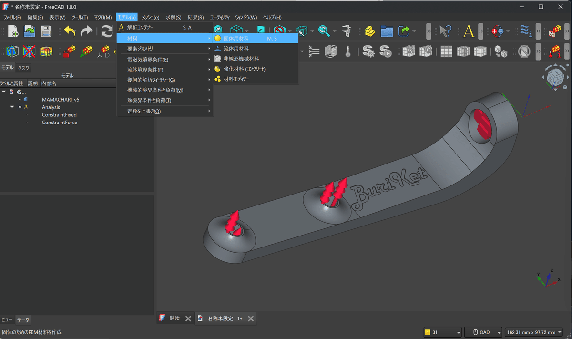
Task: Select 固体用材料 menu entry
Action: pos(255,38)
